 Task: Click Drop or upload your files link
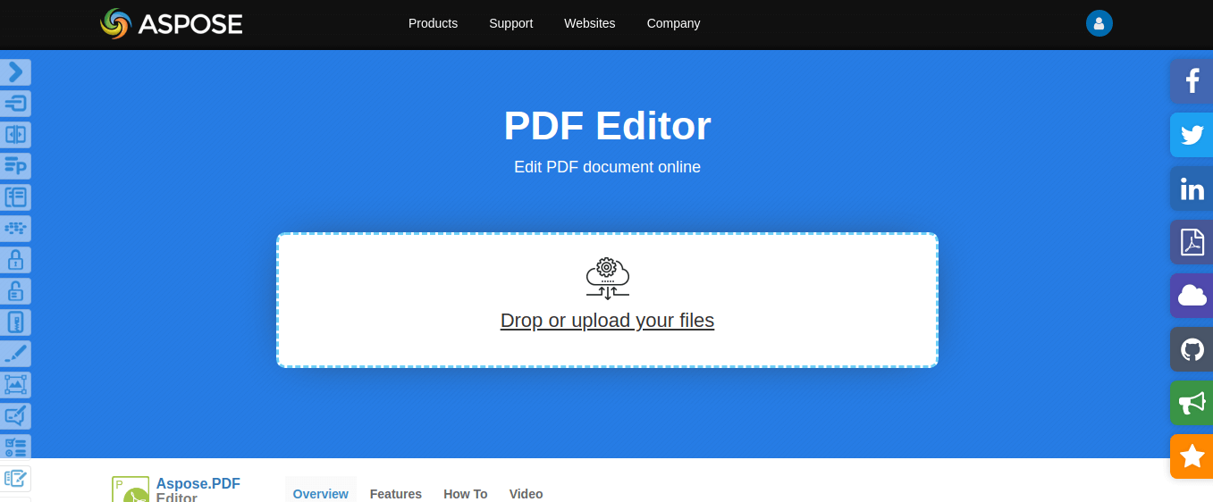click(x=607, y=320)
